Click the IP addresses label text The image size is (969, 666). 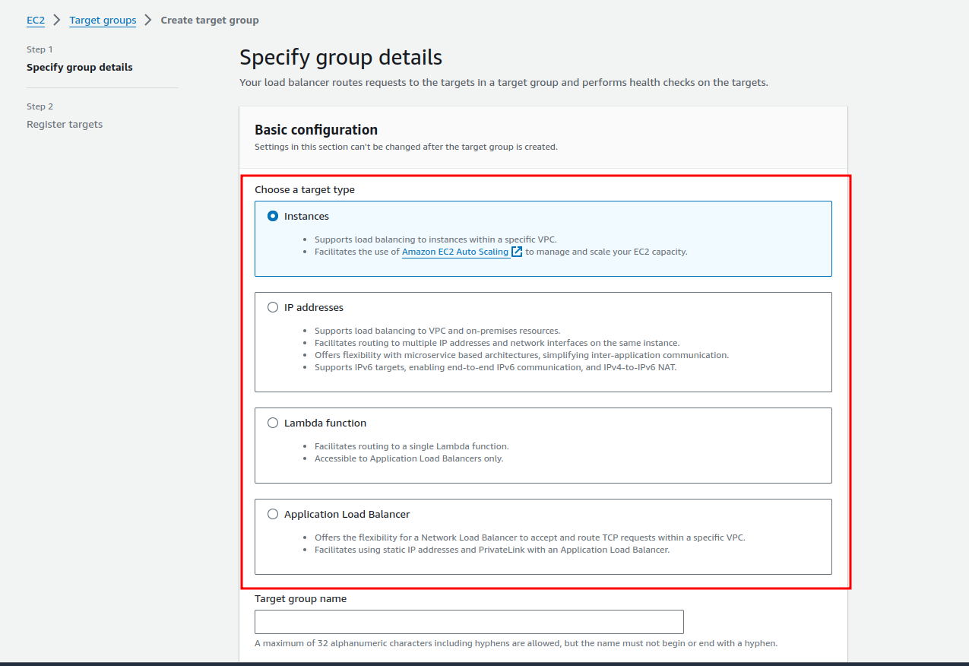pos(314,307)
